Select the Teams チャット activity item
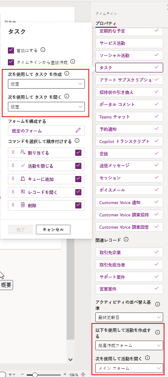 coord(129,117)
